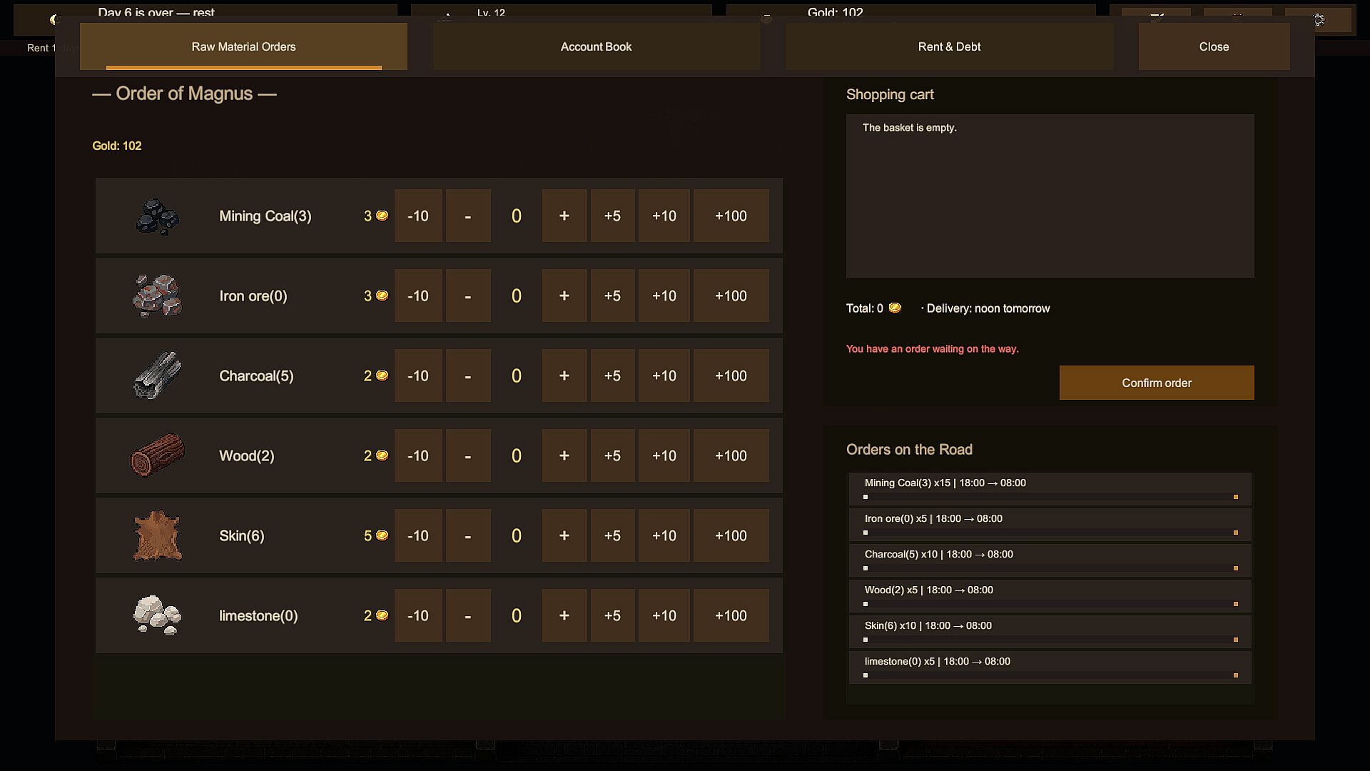The image size is (1370, 771).
Task: Close the orders window
Action: coord(1214,46)
